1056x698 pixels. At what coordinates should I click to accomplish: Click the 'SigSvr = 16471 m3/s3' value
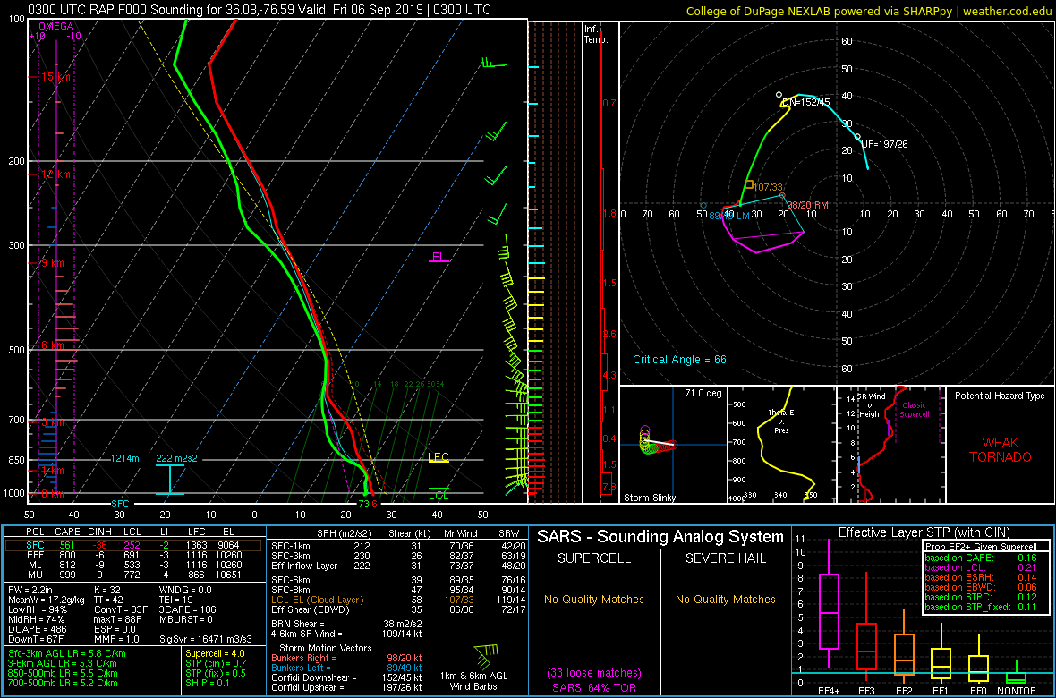click(208, 637)
